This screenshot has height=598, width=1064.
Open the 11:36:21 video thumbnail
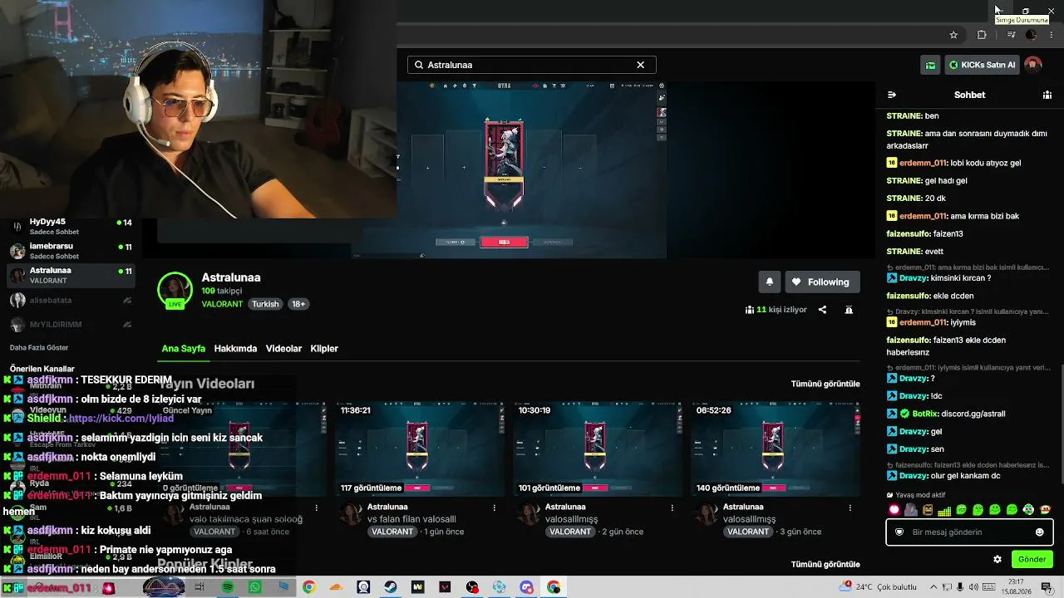coord(420,449)
